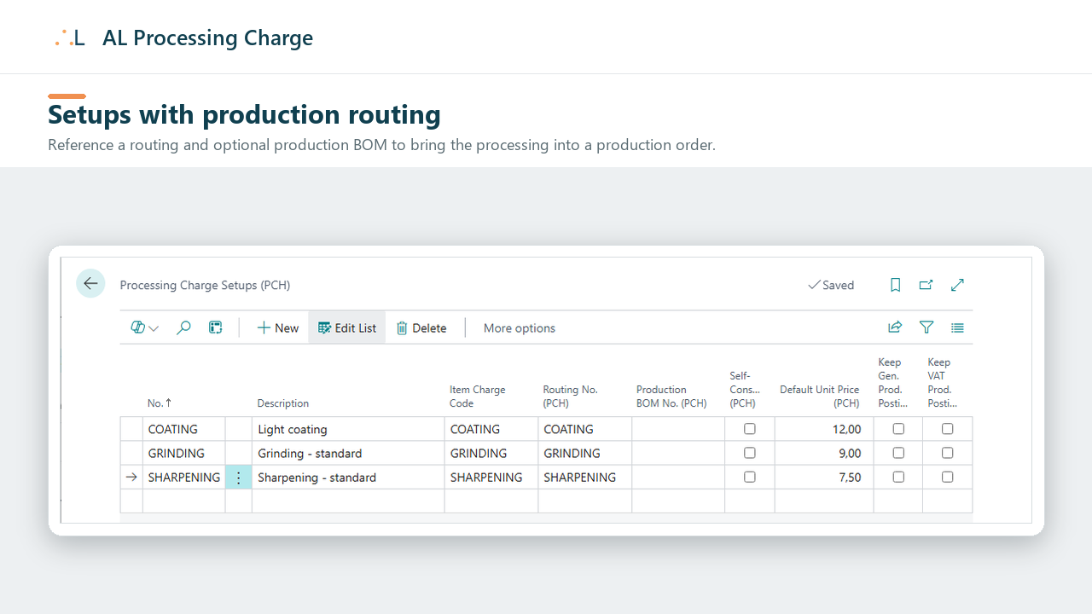This screenshot has width=1092, height=614.
Task: Click Default Unit Price (PCH) column header
Action: point(820,397)
